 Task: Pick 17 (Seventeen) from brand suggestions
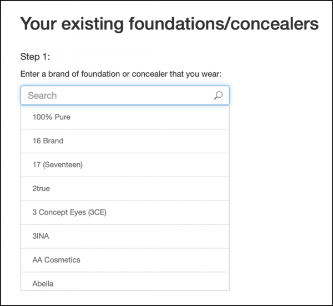[125, 165]
